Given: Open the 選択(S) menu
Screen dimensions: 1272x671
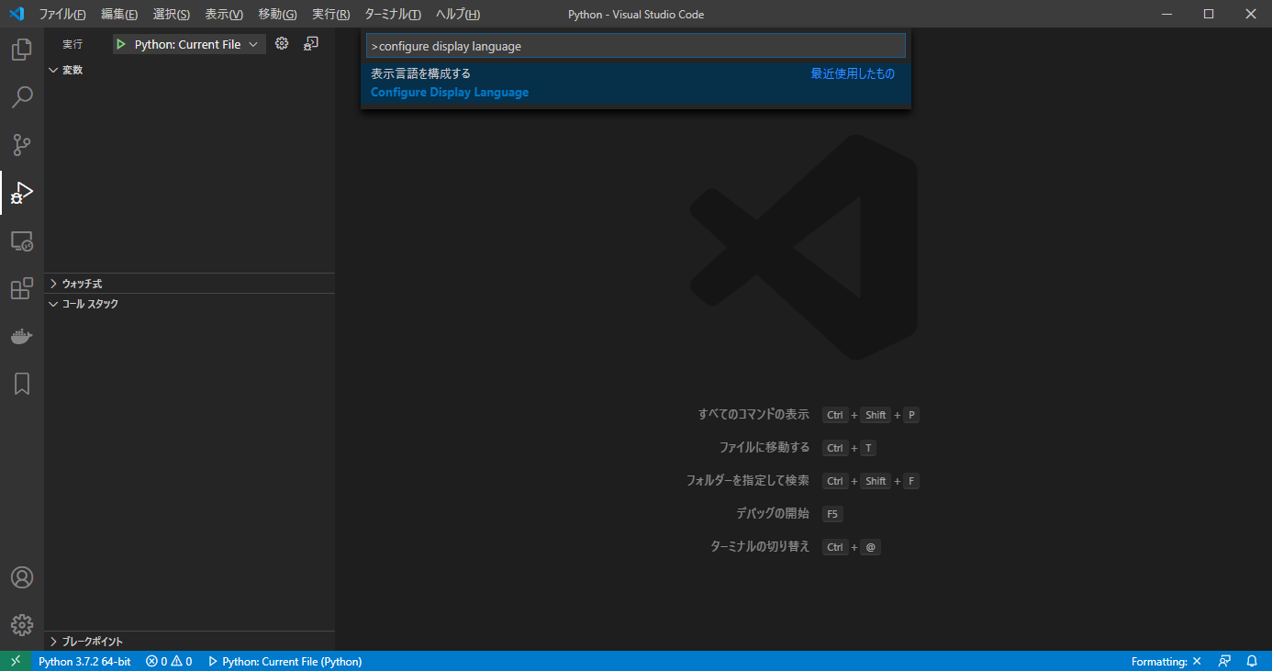Looking at the screenshot, I should coord(172,14).
